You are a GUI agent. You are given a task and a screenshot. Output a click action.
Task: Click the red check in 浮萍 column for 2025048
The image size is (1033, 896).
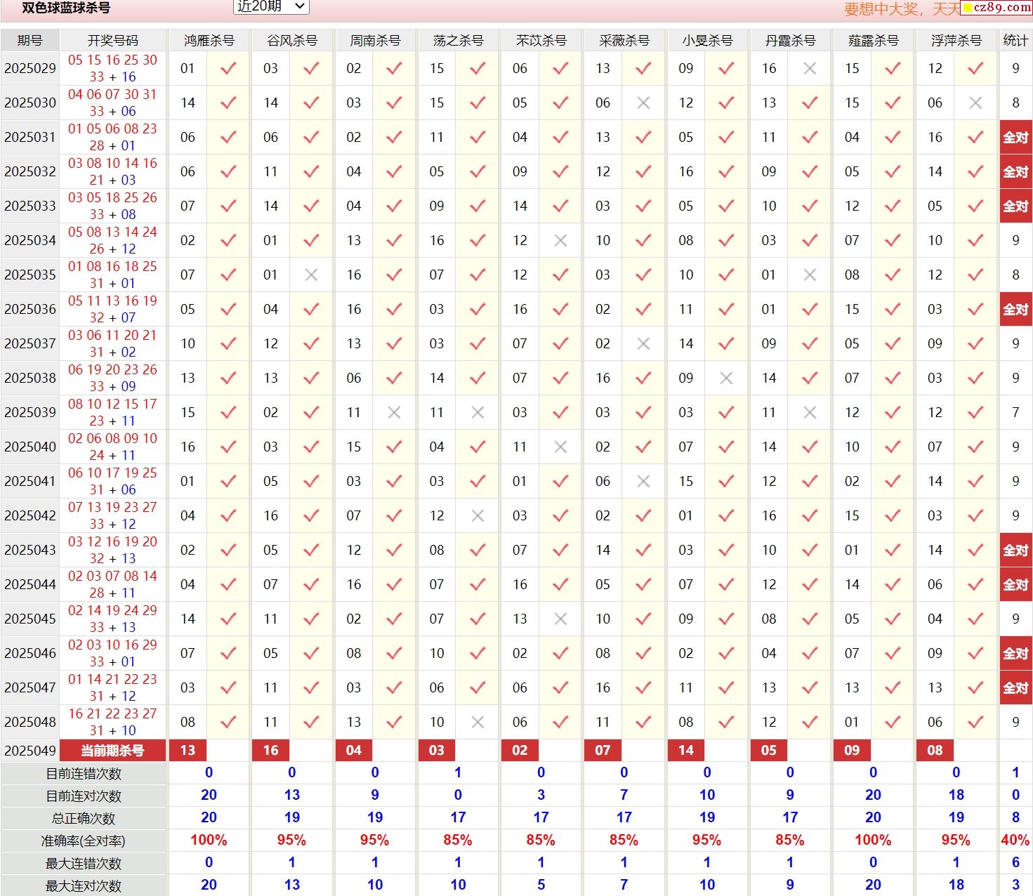(x=975, y=723)
